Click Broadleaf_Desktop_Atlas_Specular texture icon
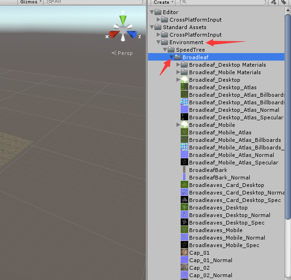This screenshot has height=280, width=291. tap(184, 117)
